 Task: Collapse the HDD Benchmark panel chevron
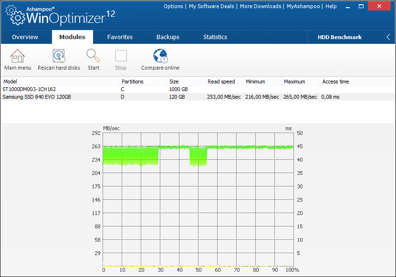coord(388,37)
